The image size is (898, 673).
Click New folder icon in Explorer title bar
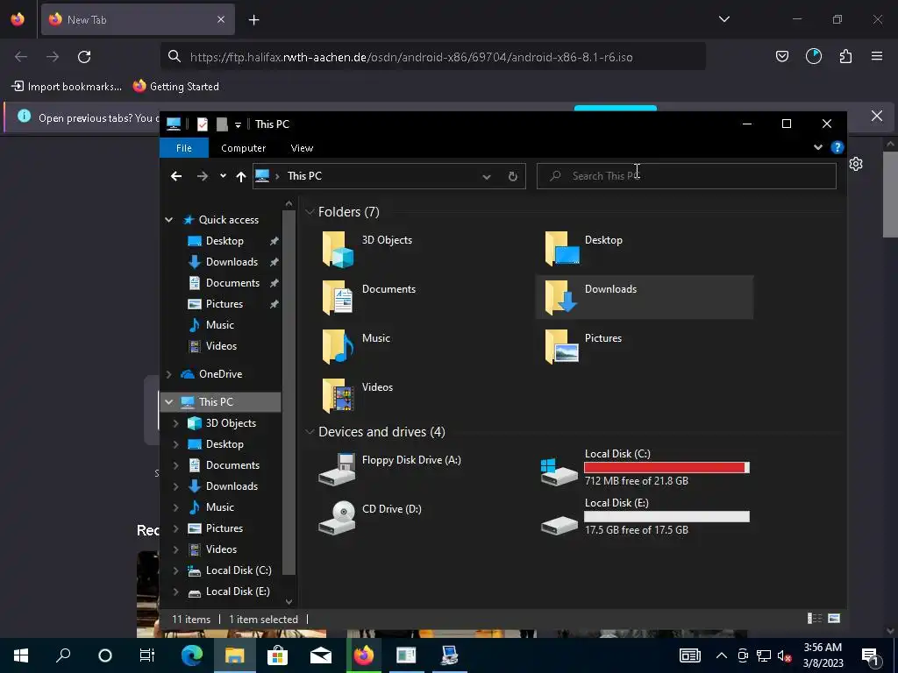pos(222,124)
